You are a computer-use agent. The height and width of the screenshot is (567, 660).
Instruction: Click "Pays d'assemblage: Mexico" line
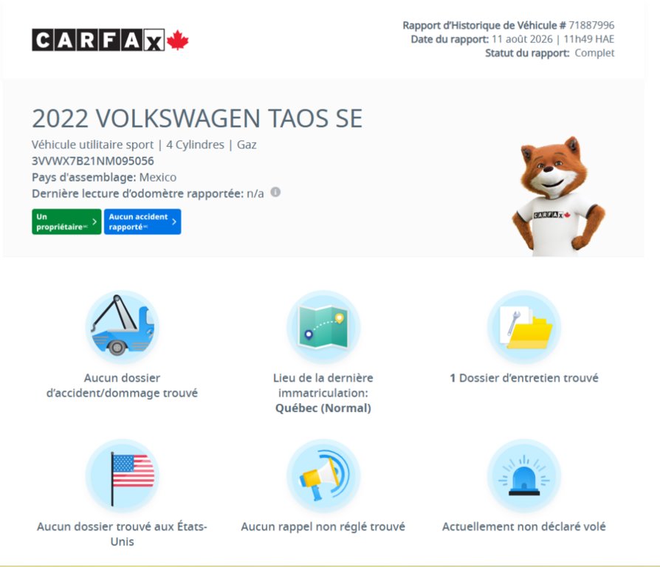[104, 177]
